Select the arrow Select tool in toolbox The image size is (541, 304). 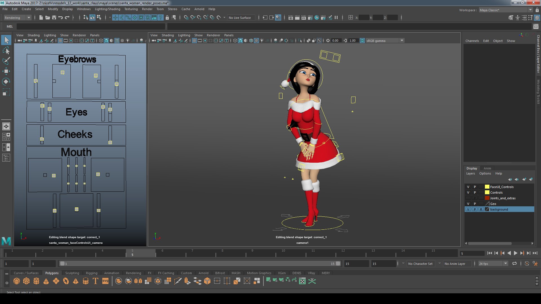6,40
